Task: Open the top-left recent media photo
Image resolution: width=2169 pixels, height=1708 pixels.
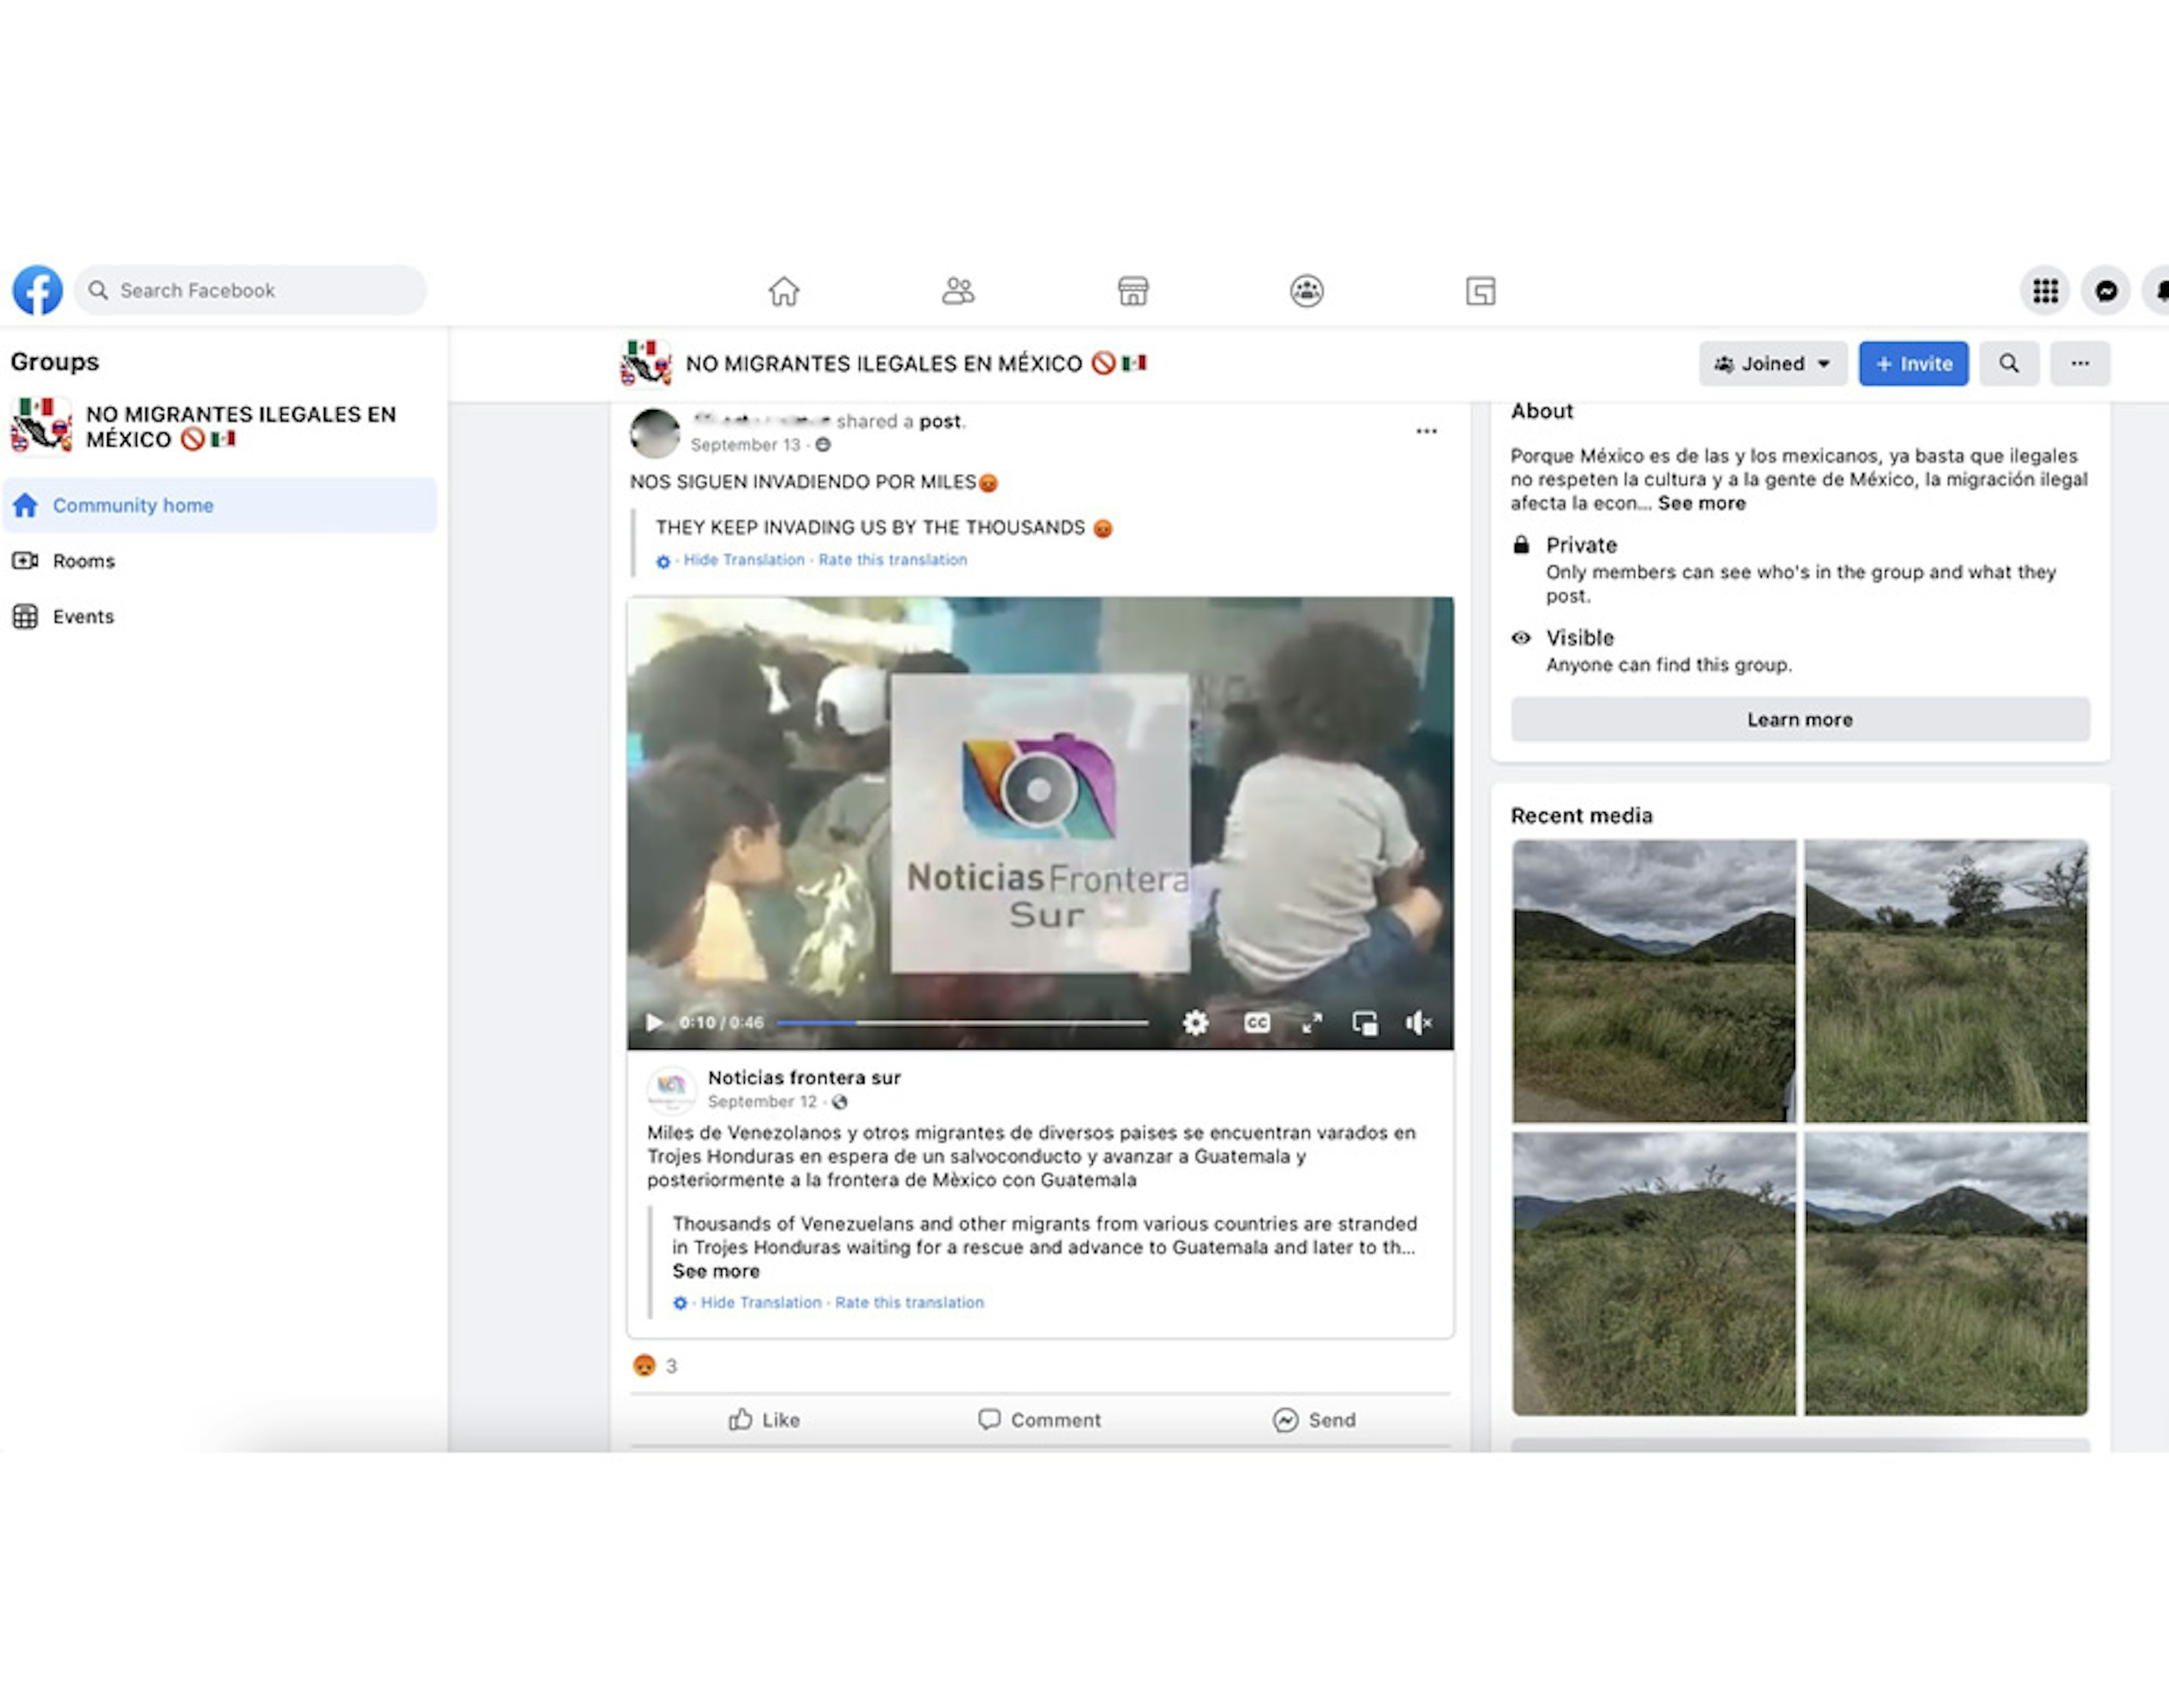Action: (1654, 981)
